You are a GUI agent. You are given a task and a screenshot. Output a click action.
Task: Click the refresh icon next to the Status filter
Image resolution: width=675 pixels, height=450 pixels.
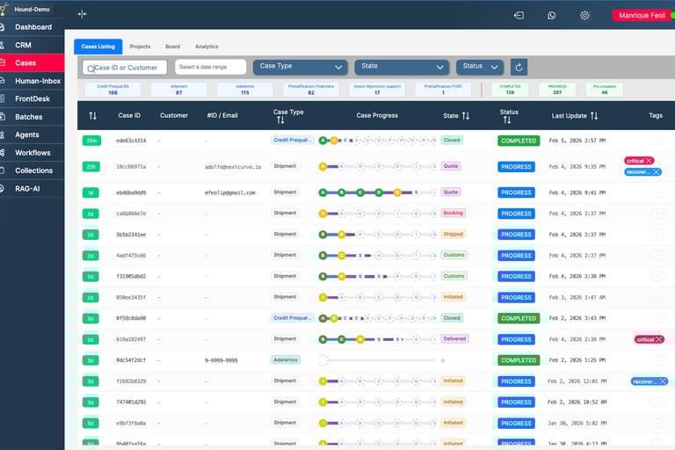click(x=519, y=67)
